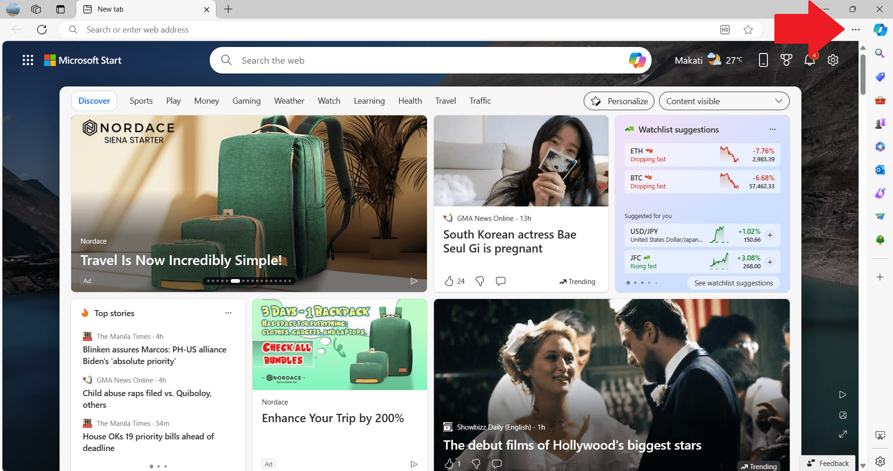Screen dimensions: 893x471
Task: Open sidebar tree icon
Action: pyautogui.click(x=880, y=239)
